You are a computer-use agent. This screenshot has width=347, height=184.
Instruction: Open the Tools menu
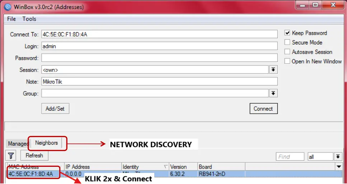tap(29, 19)
